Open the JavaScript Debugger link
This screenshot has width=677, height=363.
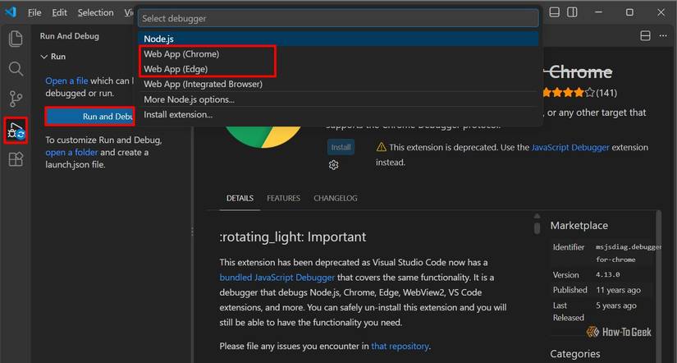(x=570, y=147)
